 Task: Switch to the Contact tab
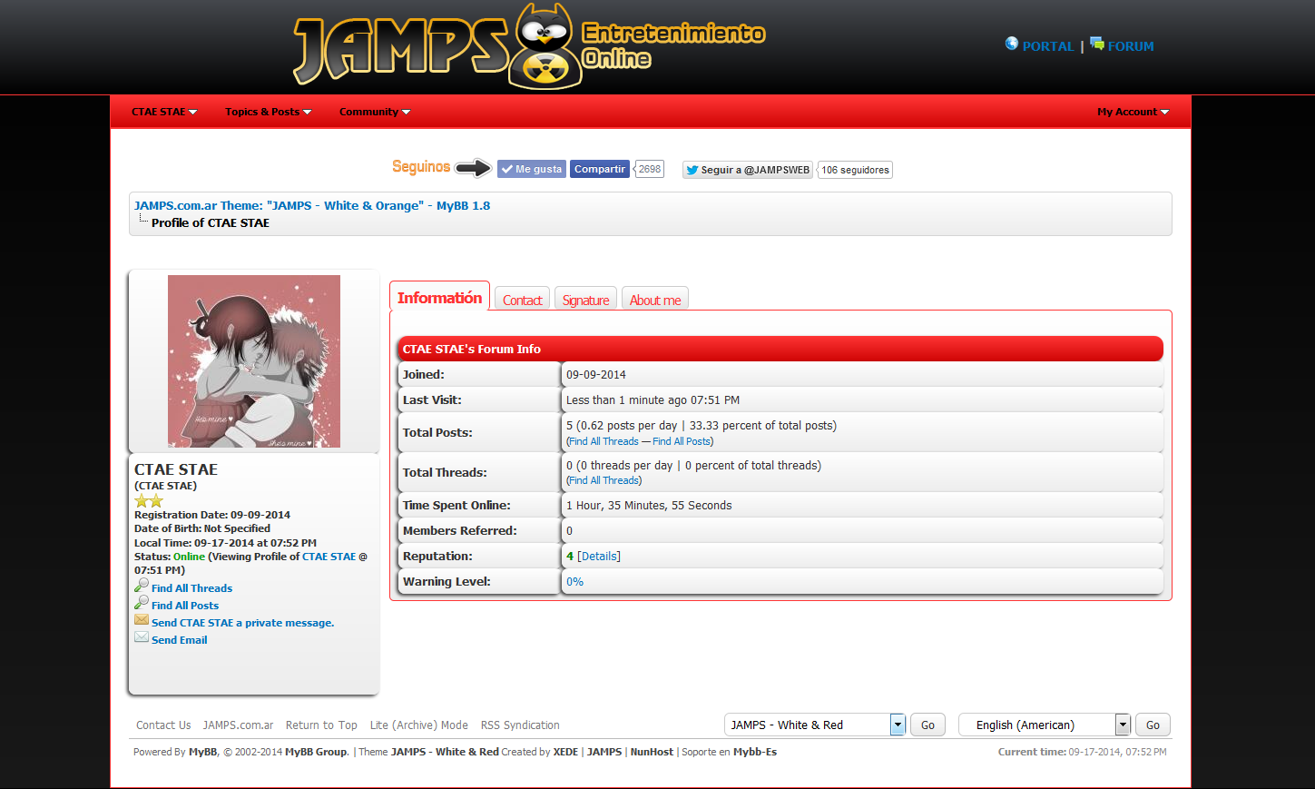(x=523, y=300)
